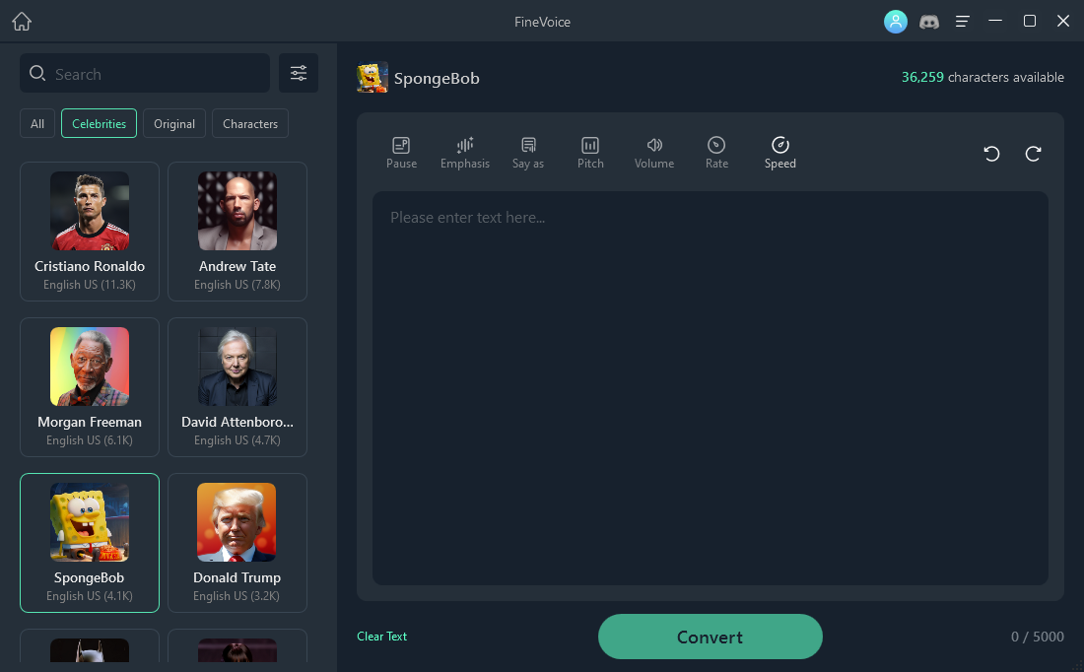Click the search magnifier icon
This screenshot has width=1084, height=672.
point(37,73)
